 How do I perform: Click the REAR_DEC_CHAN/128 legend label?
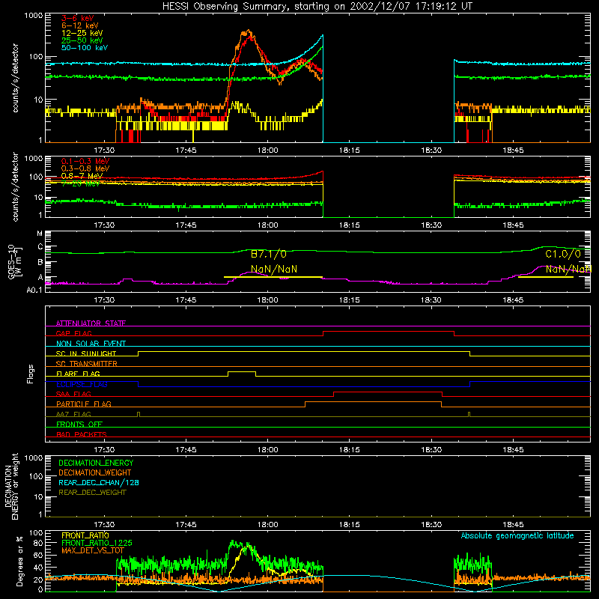click(99, 482)
